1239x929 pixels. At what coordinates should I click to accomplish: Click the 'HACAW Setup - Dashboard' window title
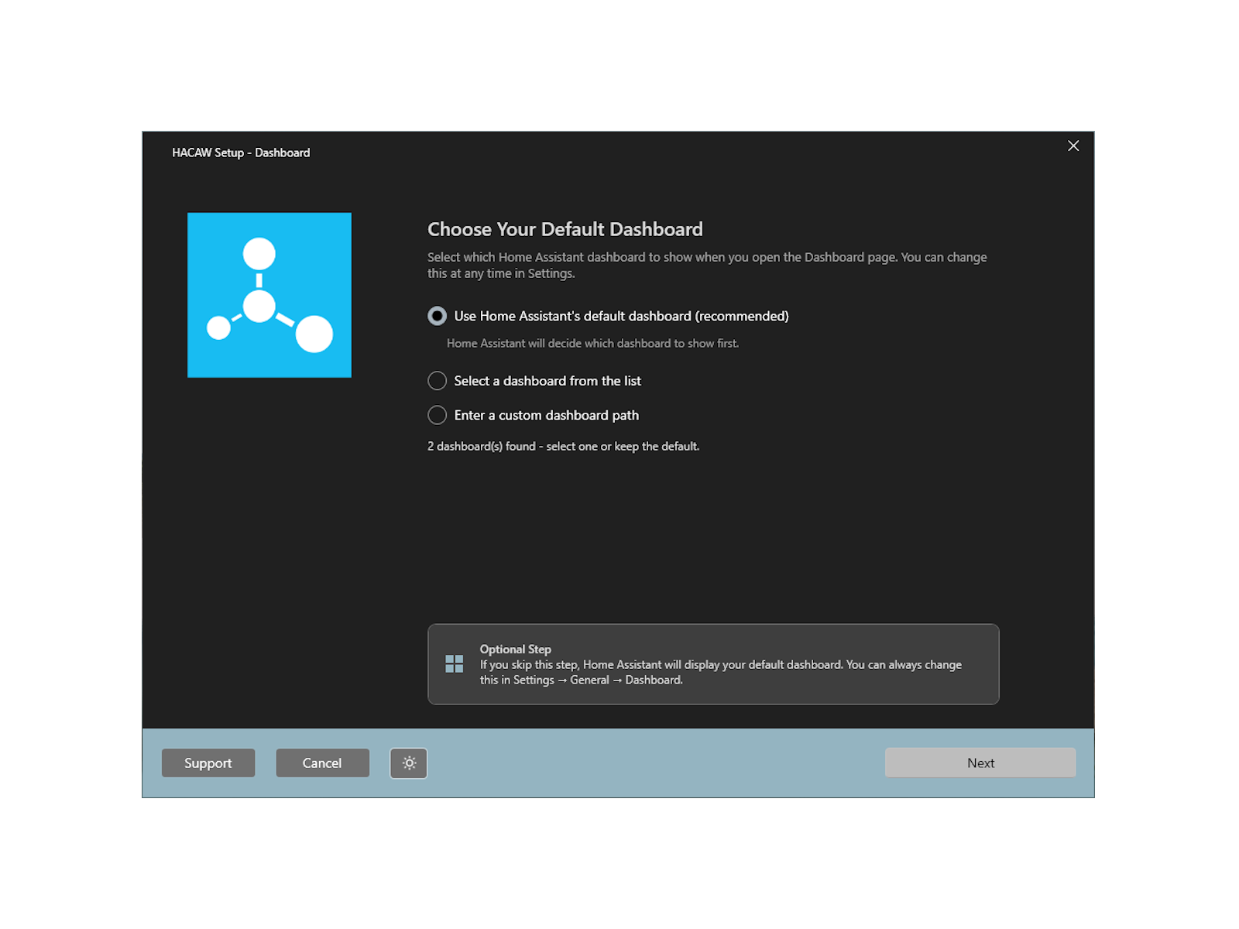click(x=241, y=153)
